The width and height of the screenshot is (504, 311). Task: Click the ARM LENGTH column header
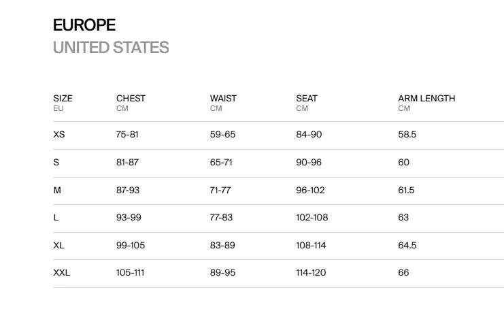426,98
